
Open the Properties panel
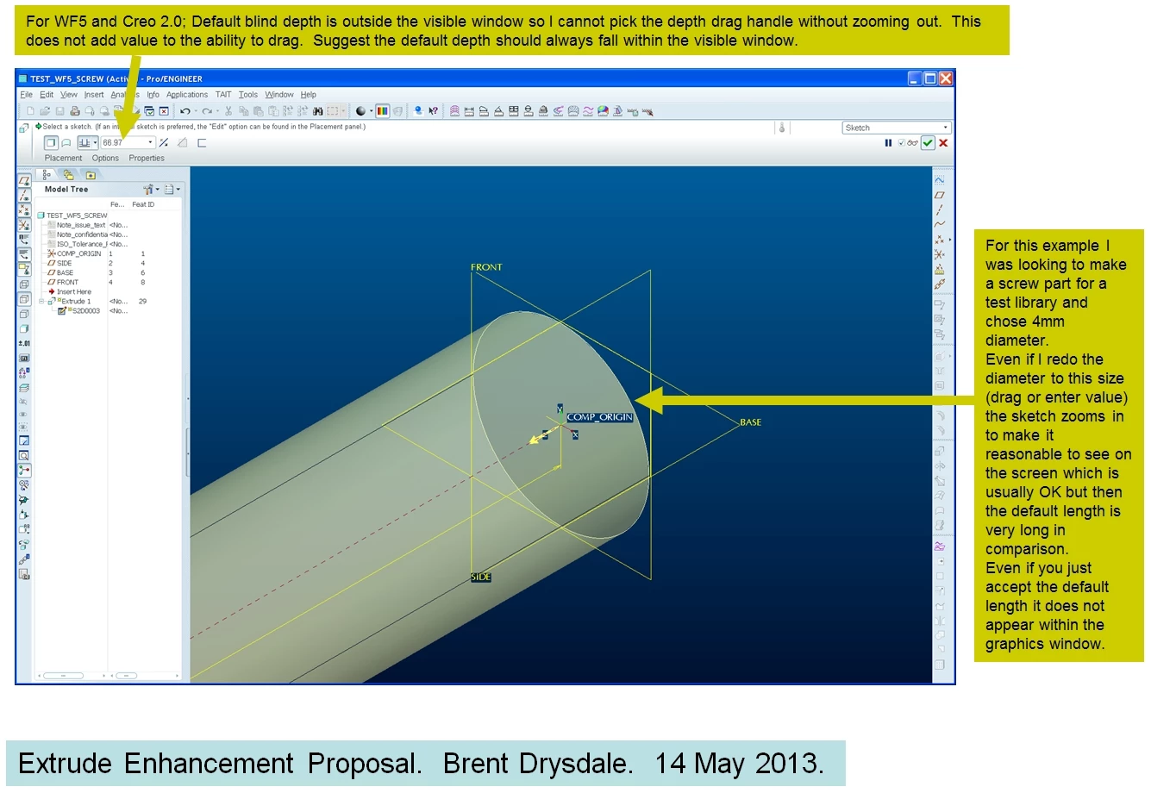147,159
